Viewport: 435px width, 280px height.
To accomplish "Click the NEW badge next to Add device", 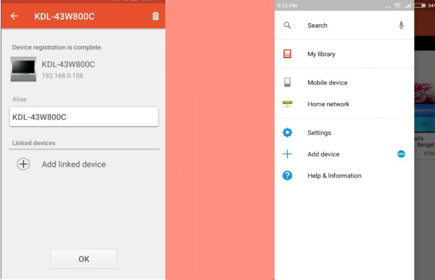I will pos(401,154).
